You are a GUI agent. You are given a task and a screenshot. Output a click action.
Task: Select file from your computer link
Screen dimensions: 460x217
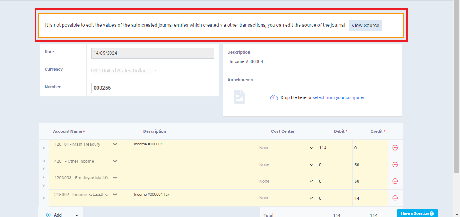click(x=339, y=97)
